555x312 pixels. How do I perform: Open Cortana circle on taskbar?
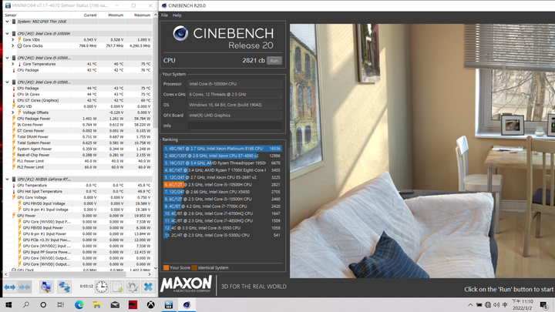pyautogui.click(x=43, y=304)
